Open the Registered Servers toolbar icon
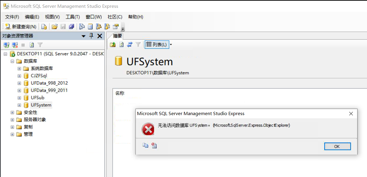The width and height of the screenshot is (367, 177). click(x=82, y=27)
